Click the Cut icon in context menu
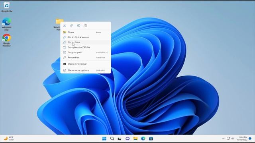This screenshot has height=143, width=255. [x=65, y=25]
